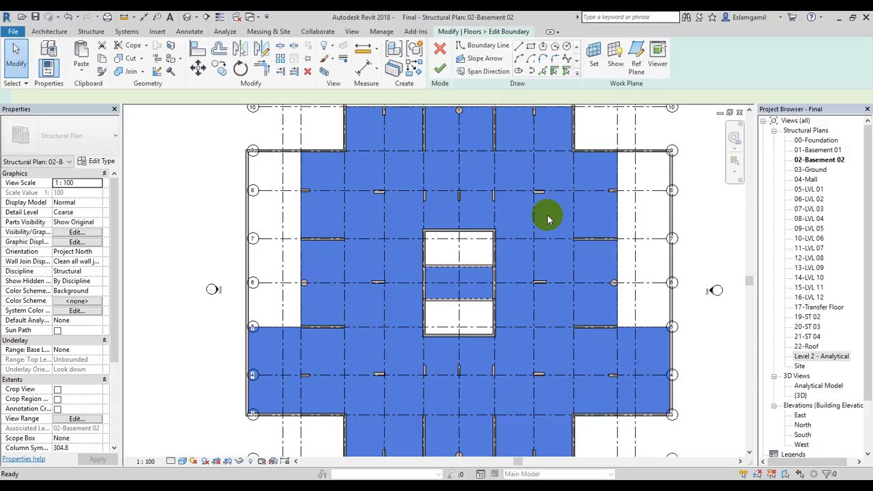Collapse the 3D Views tree node

click(774, 376)
